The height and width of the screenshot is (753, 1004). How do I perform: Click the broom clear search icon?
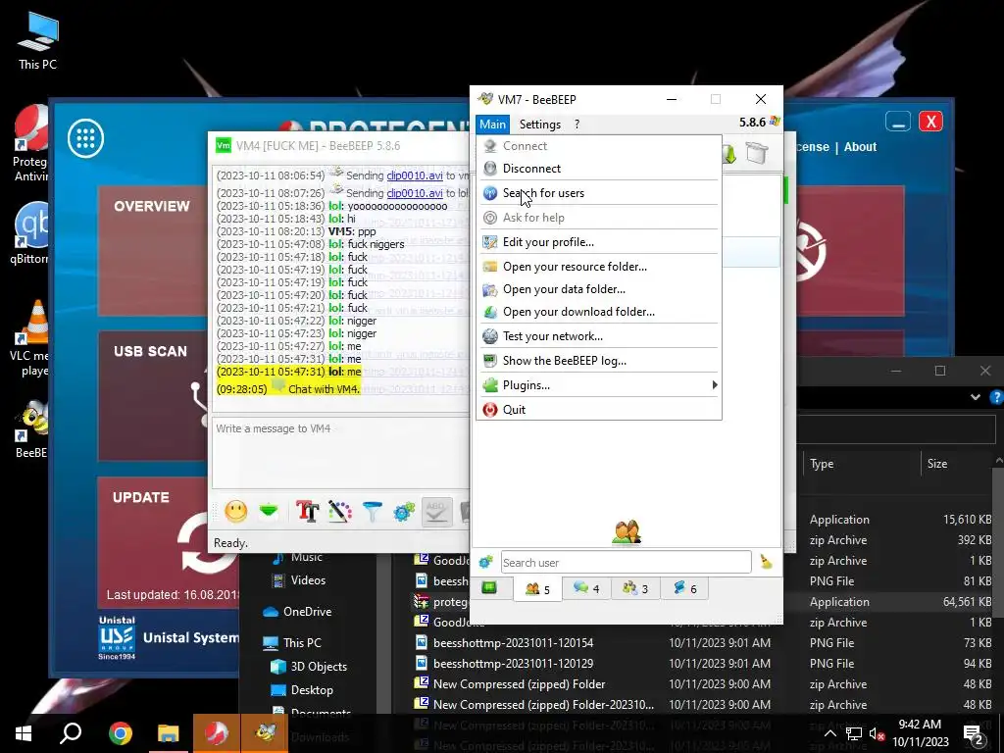coord(766,562)
